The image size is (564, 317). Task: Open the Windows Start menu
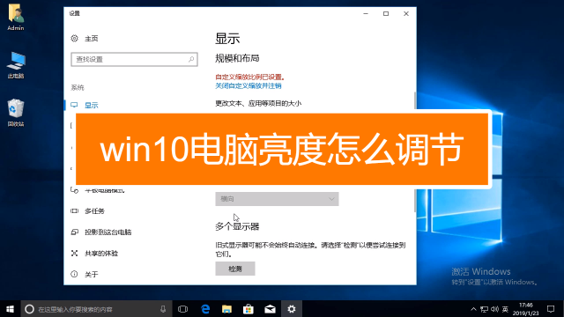click(x=10, y=309)
